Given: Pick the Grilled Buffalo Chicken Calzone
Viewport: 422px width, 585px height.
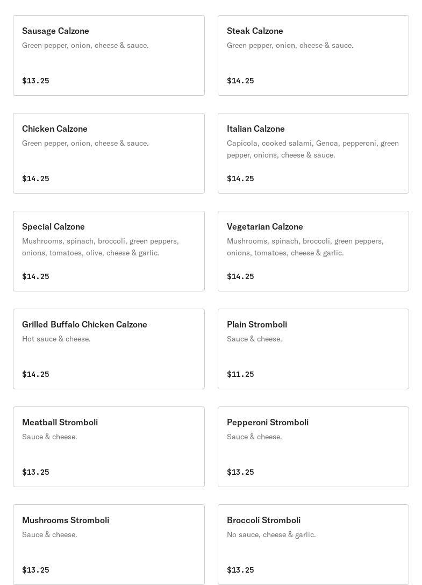Looking at the screenshot, I should click(x=109, y=349).
